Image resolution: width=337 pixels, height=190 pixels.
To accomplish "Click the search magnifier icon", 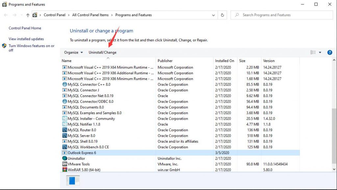I will coord(237,15).
